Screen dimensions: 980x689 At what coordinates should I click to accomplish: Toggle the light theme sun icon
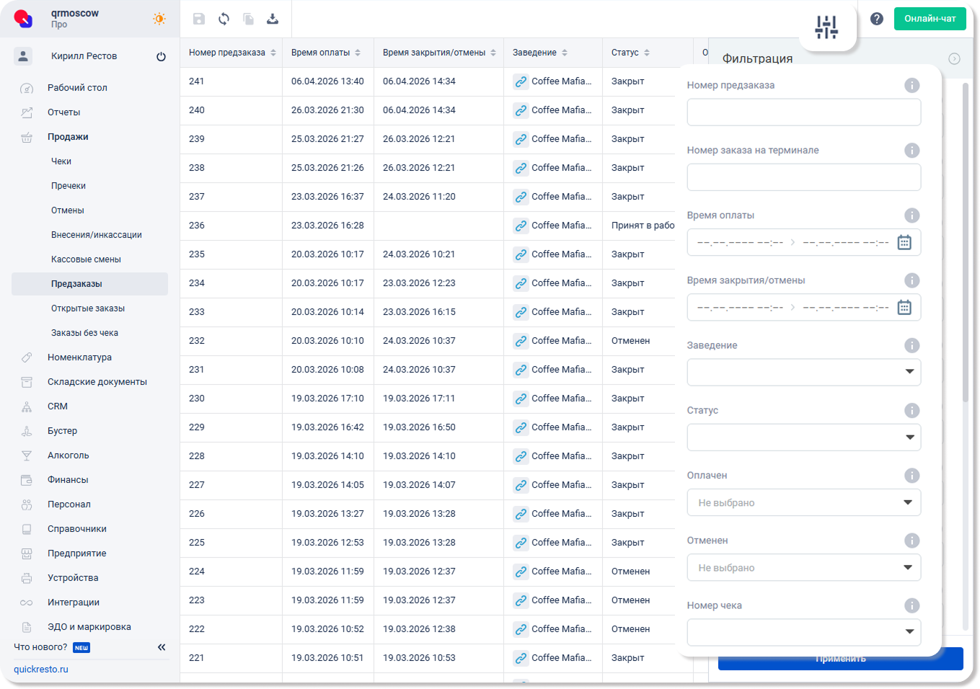click(159, 19)
